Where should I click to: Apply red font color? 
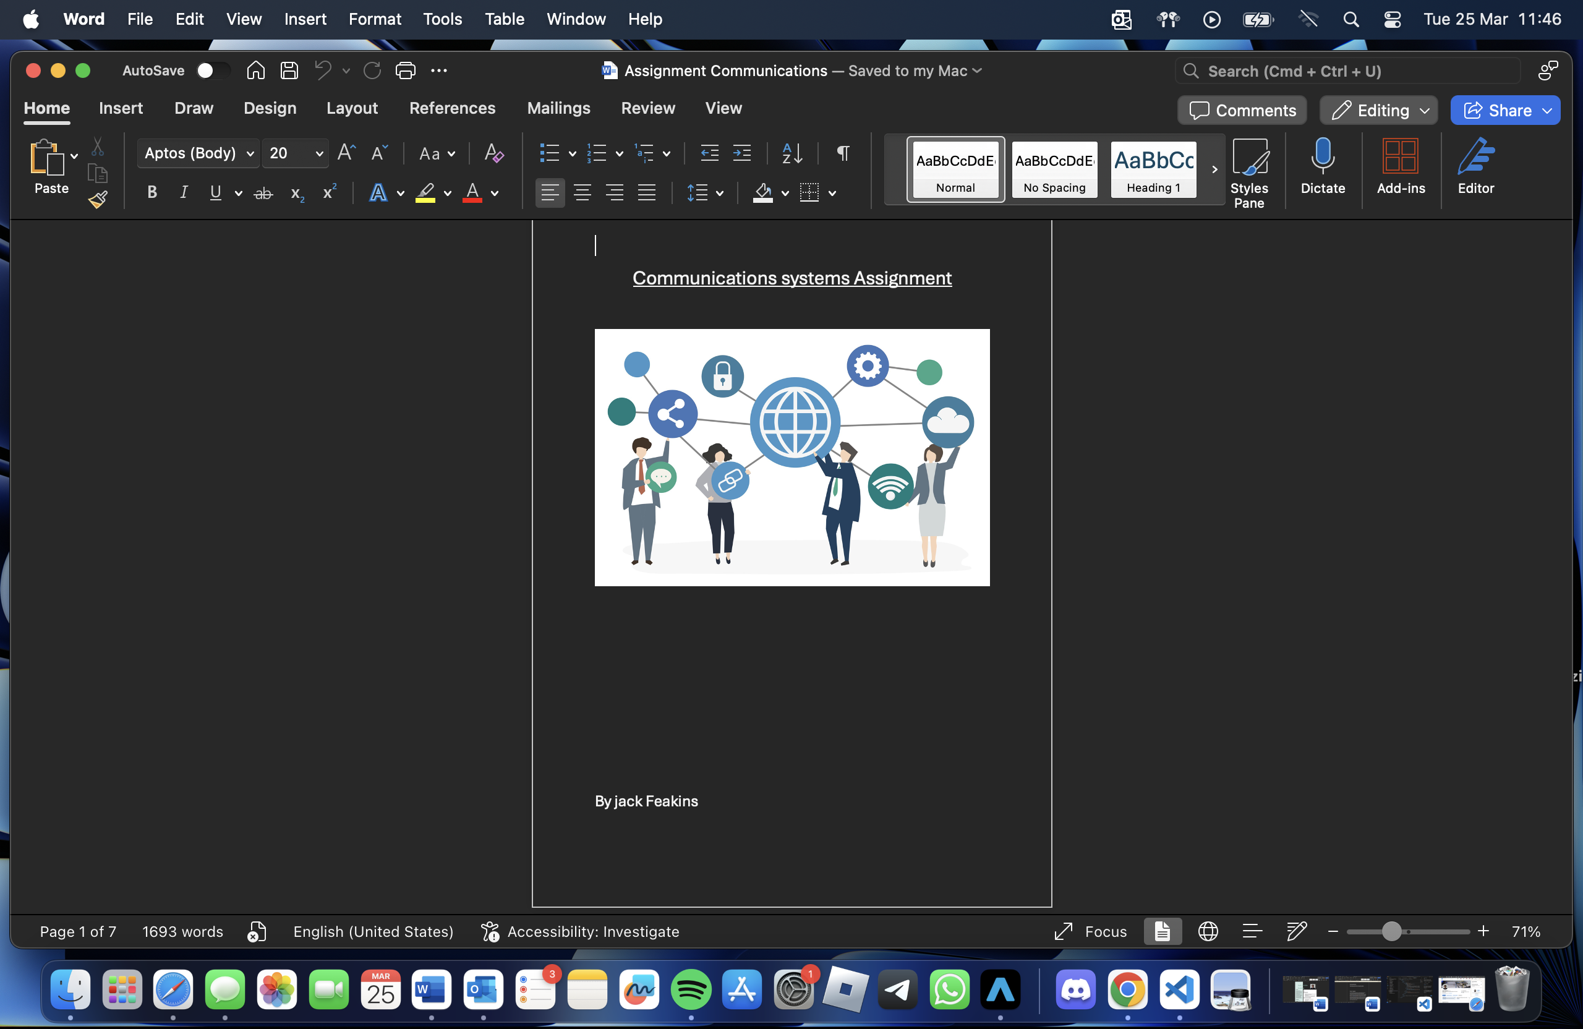coord(472,193)
